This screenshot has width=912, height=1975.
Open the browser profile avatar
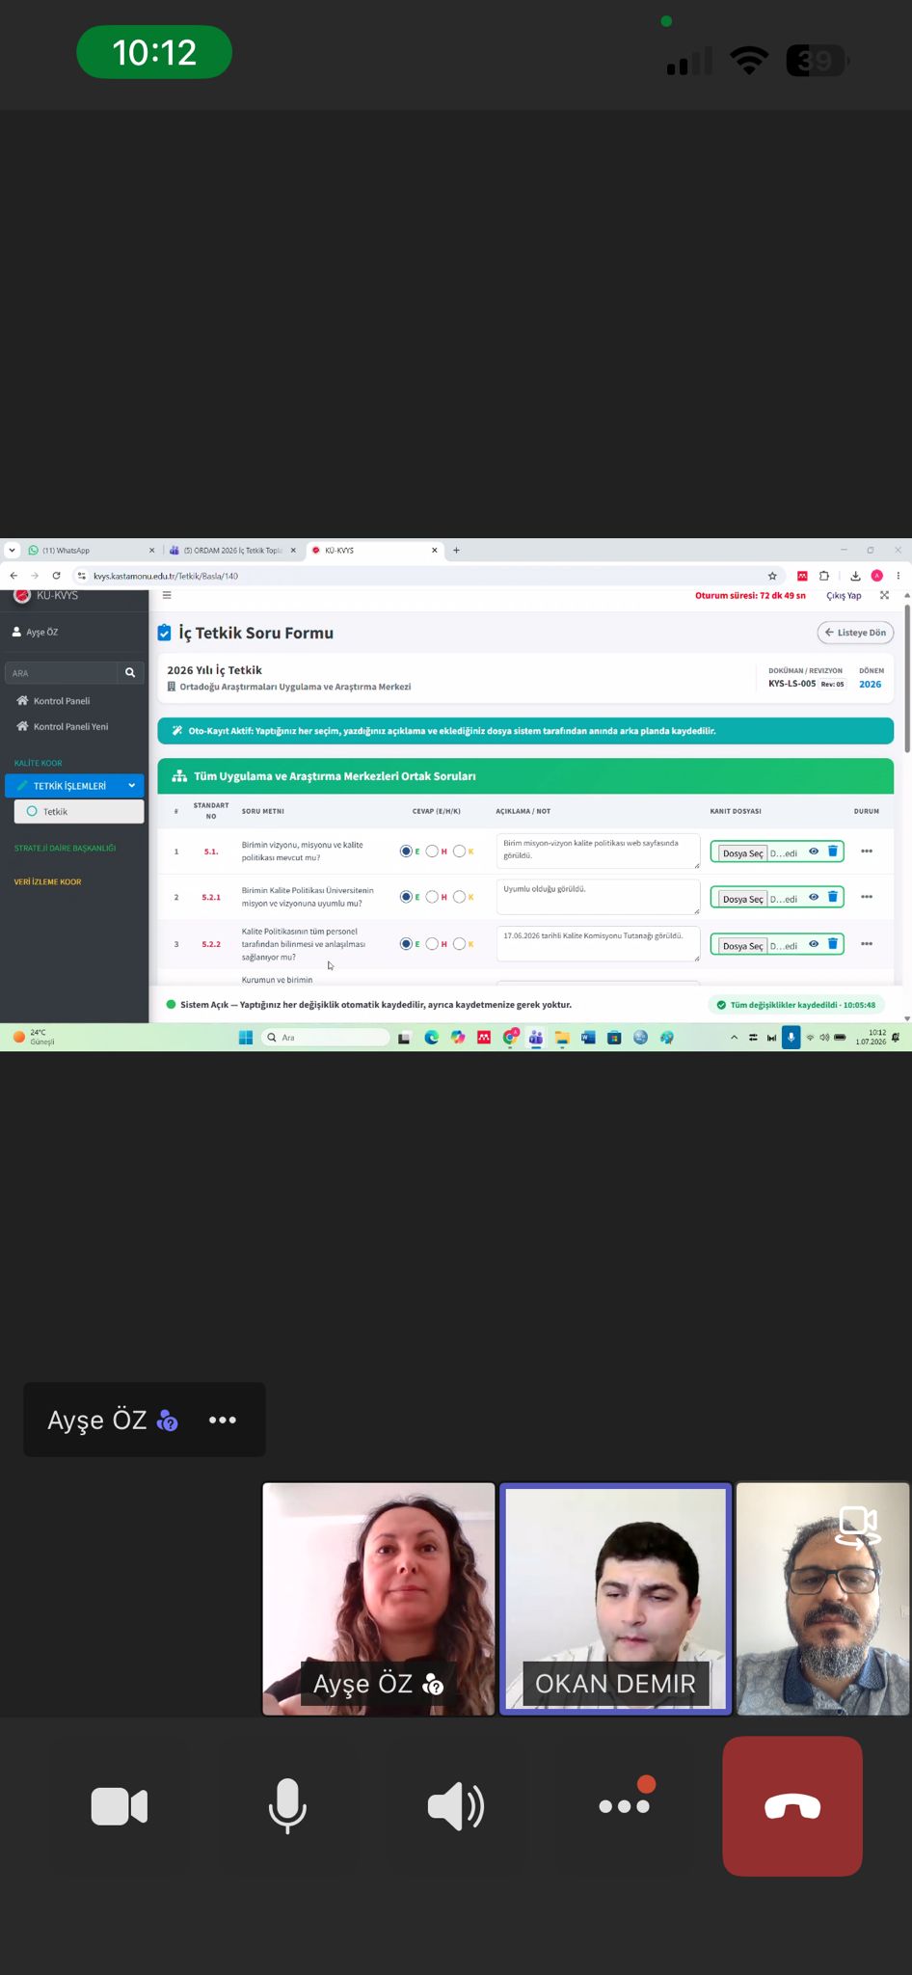point(877,576)
